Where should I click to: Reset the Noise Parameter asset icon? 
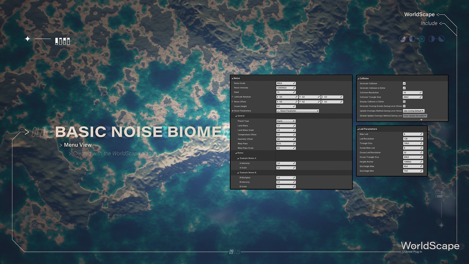point(278,111)
